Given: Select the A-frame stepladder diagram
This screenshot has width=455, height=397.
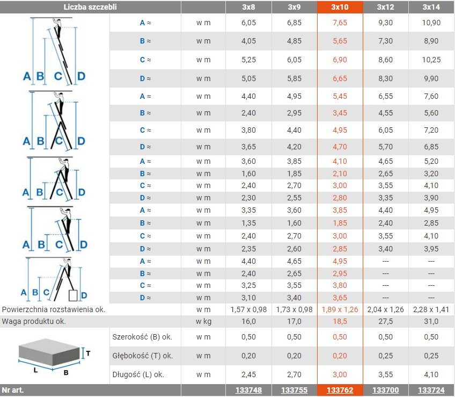Looking at the screenshot, I should [x=55, y=179].
